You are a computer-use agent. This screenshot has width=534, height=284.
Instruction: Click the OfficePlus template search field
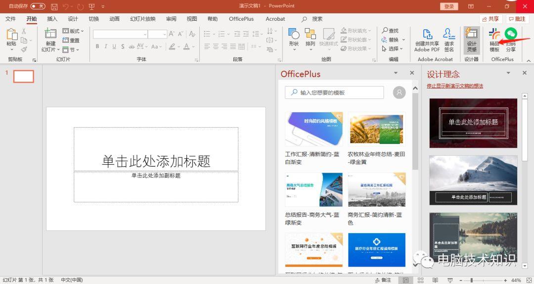(x=334, y=93)
